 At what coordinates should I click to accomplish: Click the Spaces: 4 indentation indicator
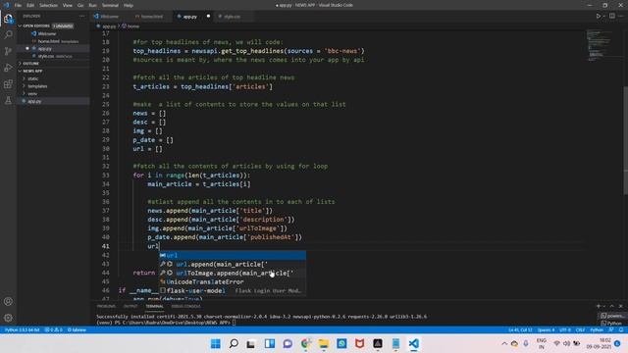tap(546, 330)
